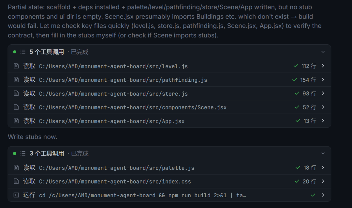Expand the npm run build command output
Image resolution: width=352 pixels, height=208 pixels.
click(x=323, y=195)
